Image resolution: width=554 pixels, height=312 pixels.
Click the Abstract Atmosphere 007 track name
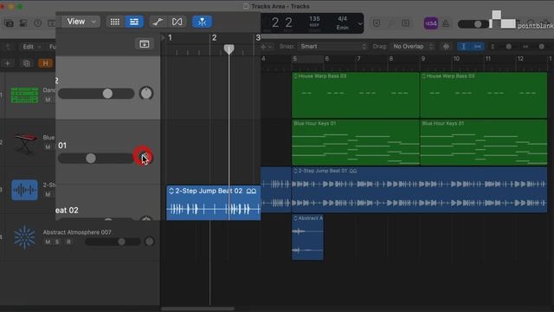77,232
